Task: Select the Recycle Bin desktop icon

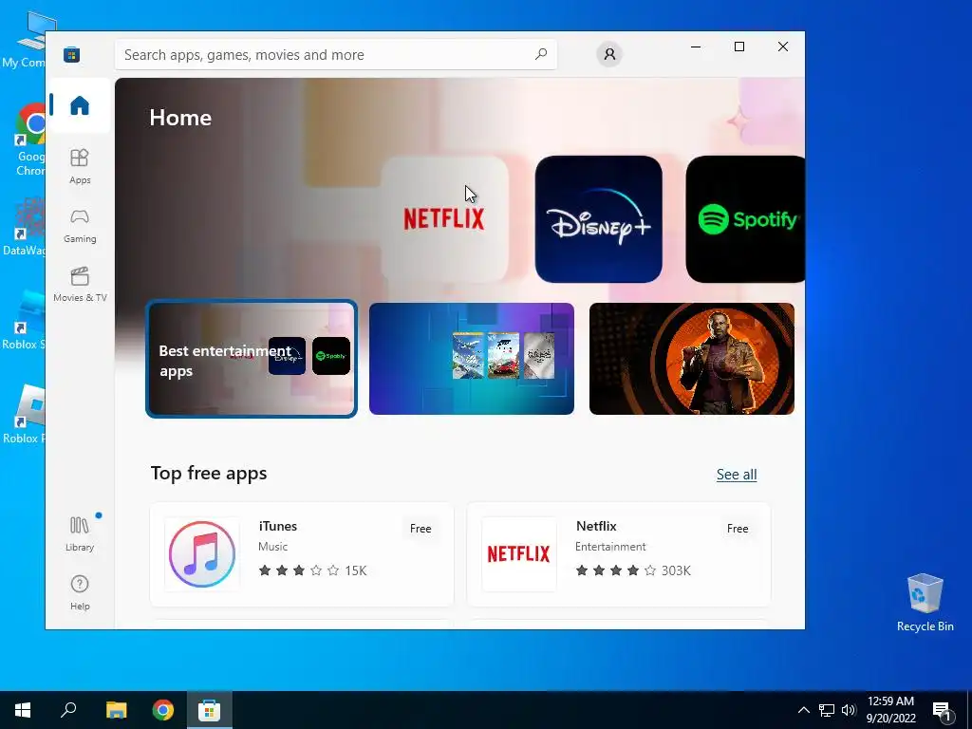Action: [x=925, y=603]
